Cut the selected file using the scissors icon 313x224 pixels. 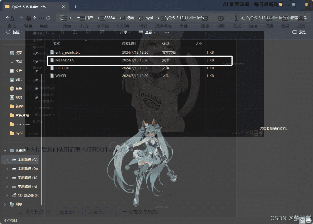(35, 32)
